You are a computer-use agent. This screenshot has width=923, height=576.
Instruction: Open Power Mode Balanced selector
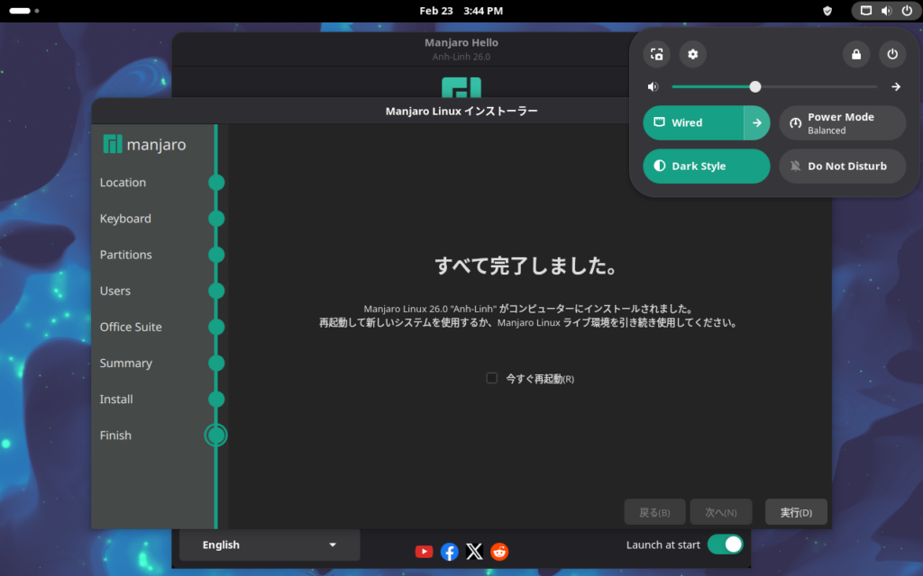tap(842, 123)
